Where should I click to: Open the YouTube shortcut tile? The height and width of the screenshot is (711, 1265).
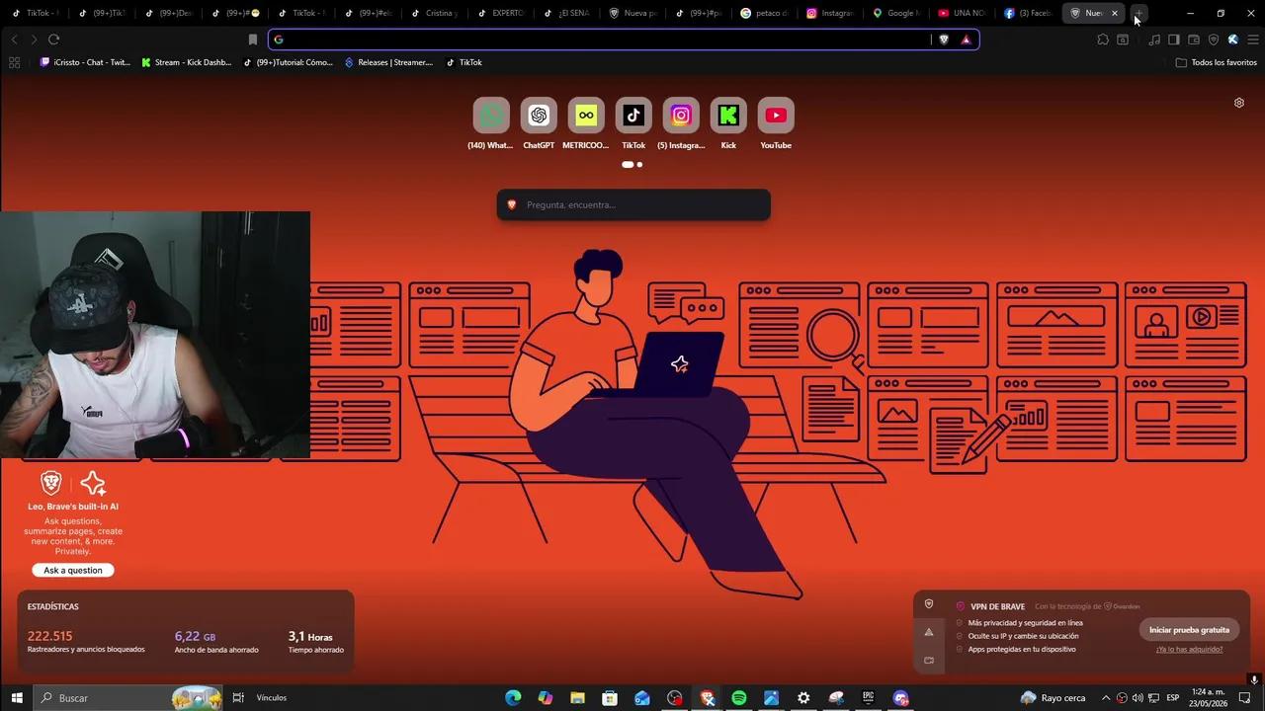point(776,116)
